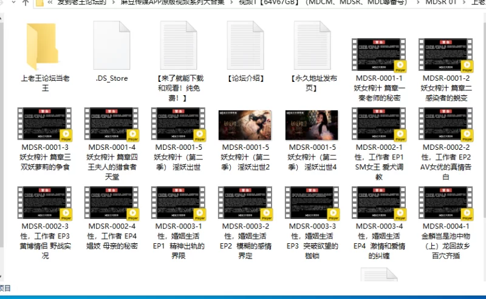Select the MDSR-0004-1 video file icon

446,203
